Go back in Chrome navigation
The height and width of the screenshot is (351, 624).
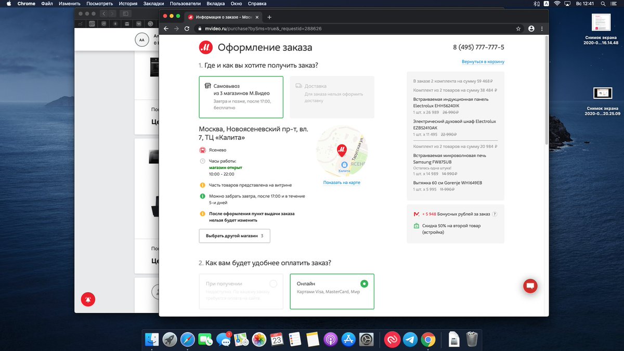(166, 29)
